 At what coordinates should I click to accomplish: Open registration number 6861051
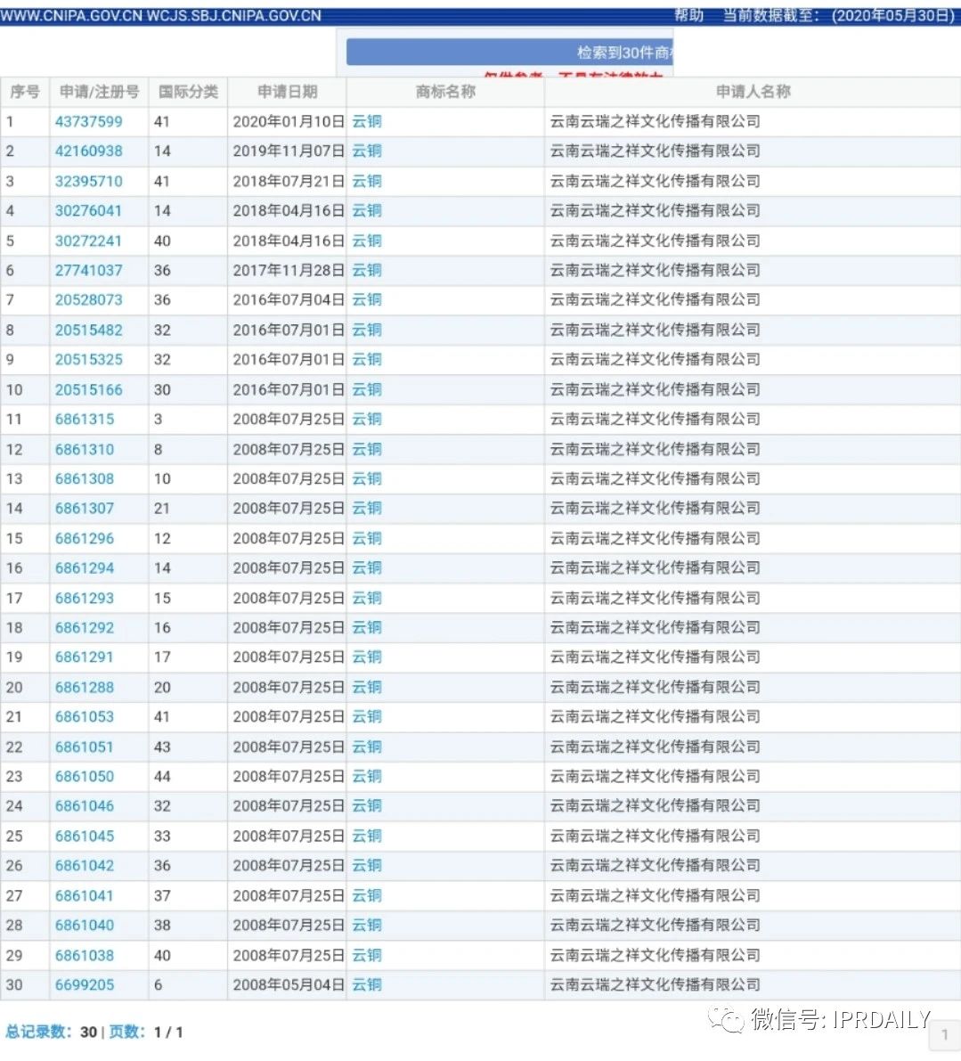(85, 747)
